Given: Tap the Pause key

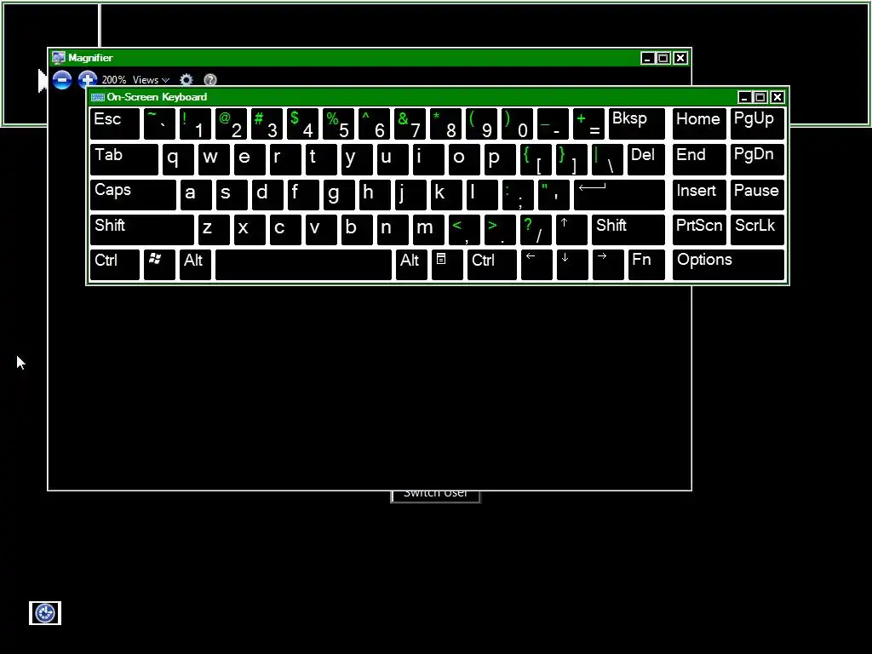Looking at the screenshot, I should point(757,195).
